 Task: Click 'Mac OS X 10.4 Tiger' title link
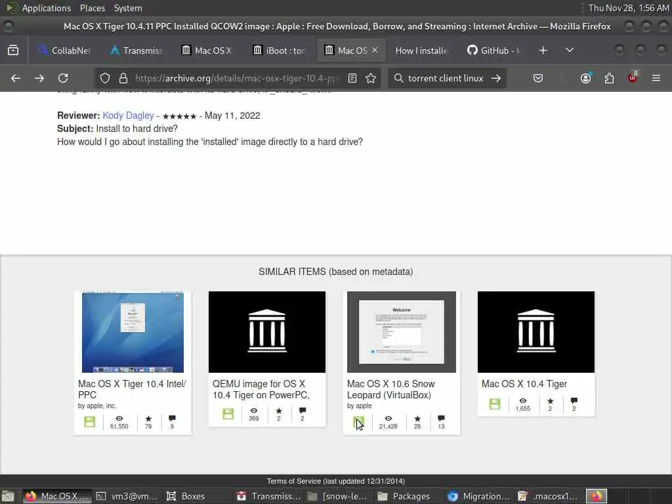tap(524, 383)
